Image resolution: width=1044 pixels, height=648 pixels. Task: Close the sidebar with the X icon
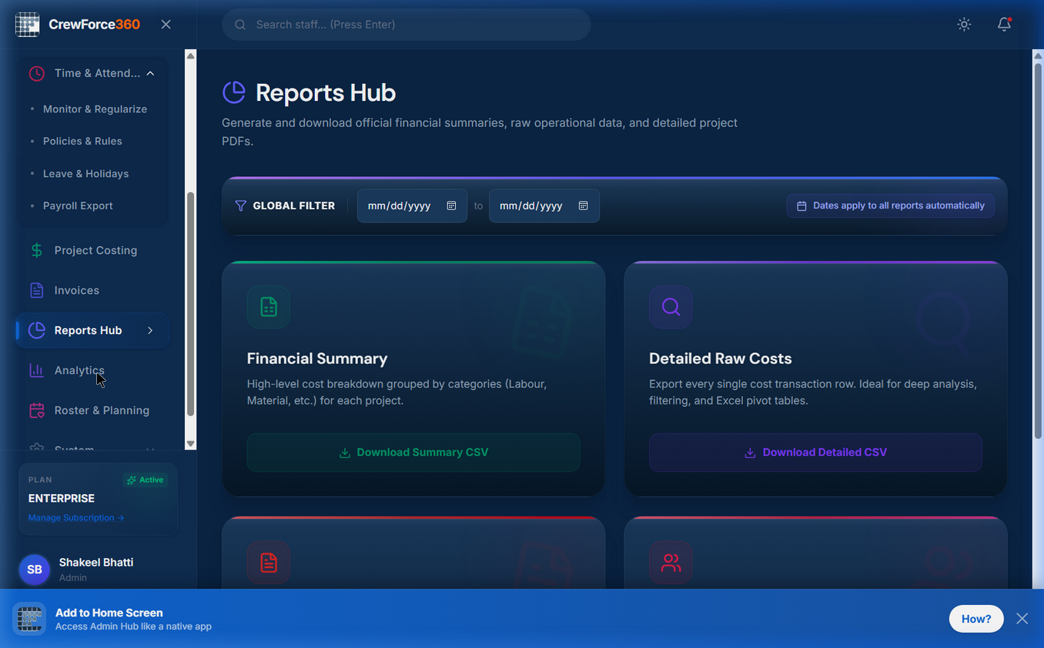click(166, 25)
